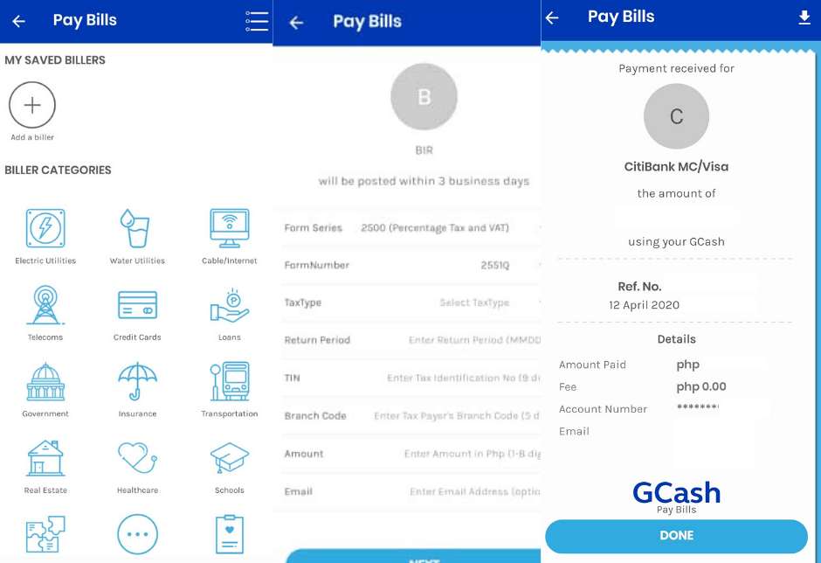This screenshot has height=563, width=821.
Task: Download the payment receipt
Action: [804, 17]
